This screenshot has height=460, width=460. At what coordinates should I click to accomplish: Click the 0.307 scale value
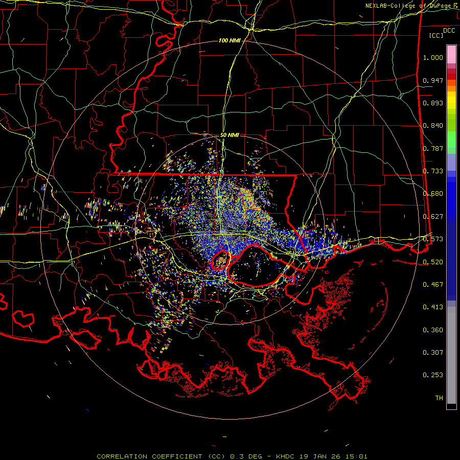[x=433, y=353]
